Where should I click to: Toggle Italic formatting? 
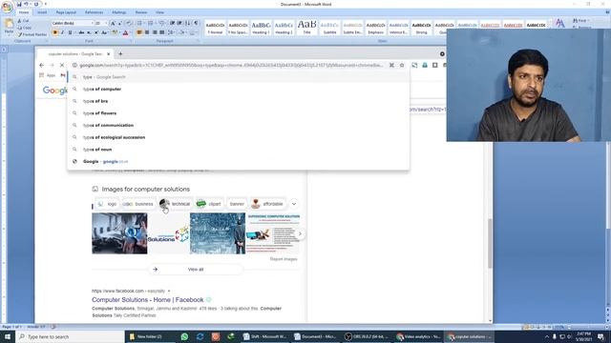[x=63, y=32]
